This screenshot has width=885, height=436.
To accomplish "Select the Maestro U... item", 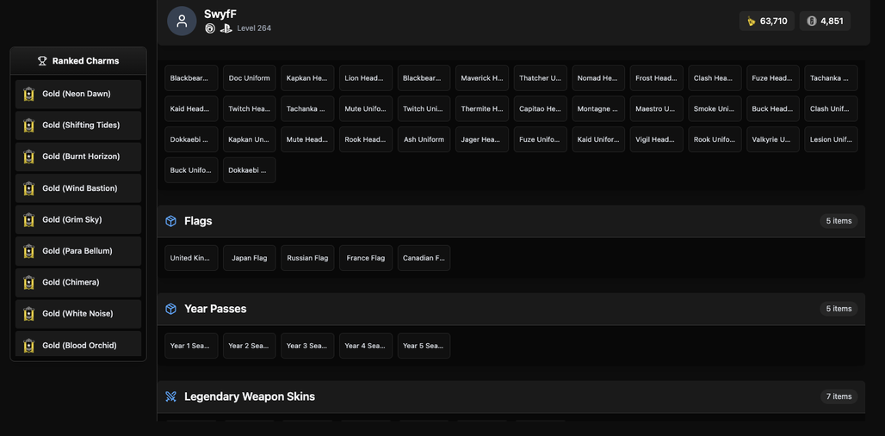I will click(656, 109).
